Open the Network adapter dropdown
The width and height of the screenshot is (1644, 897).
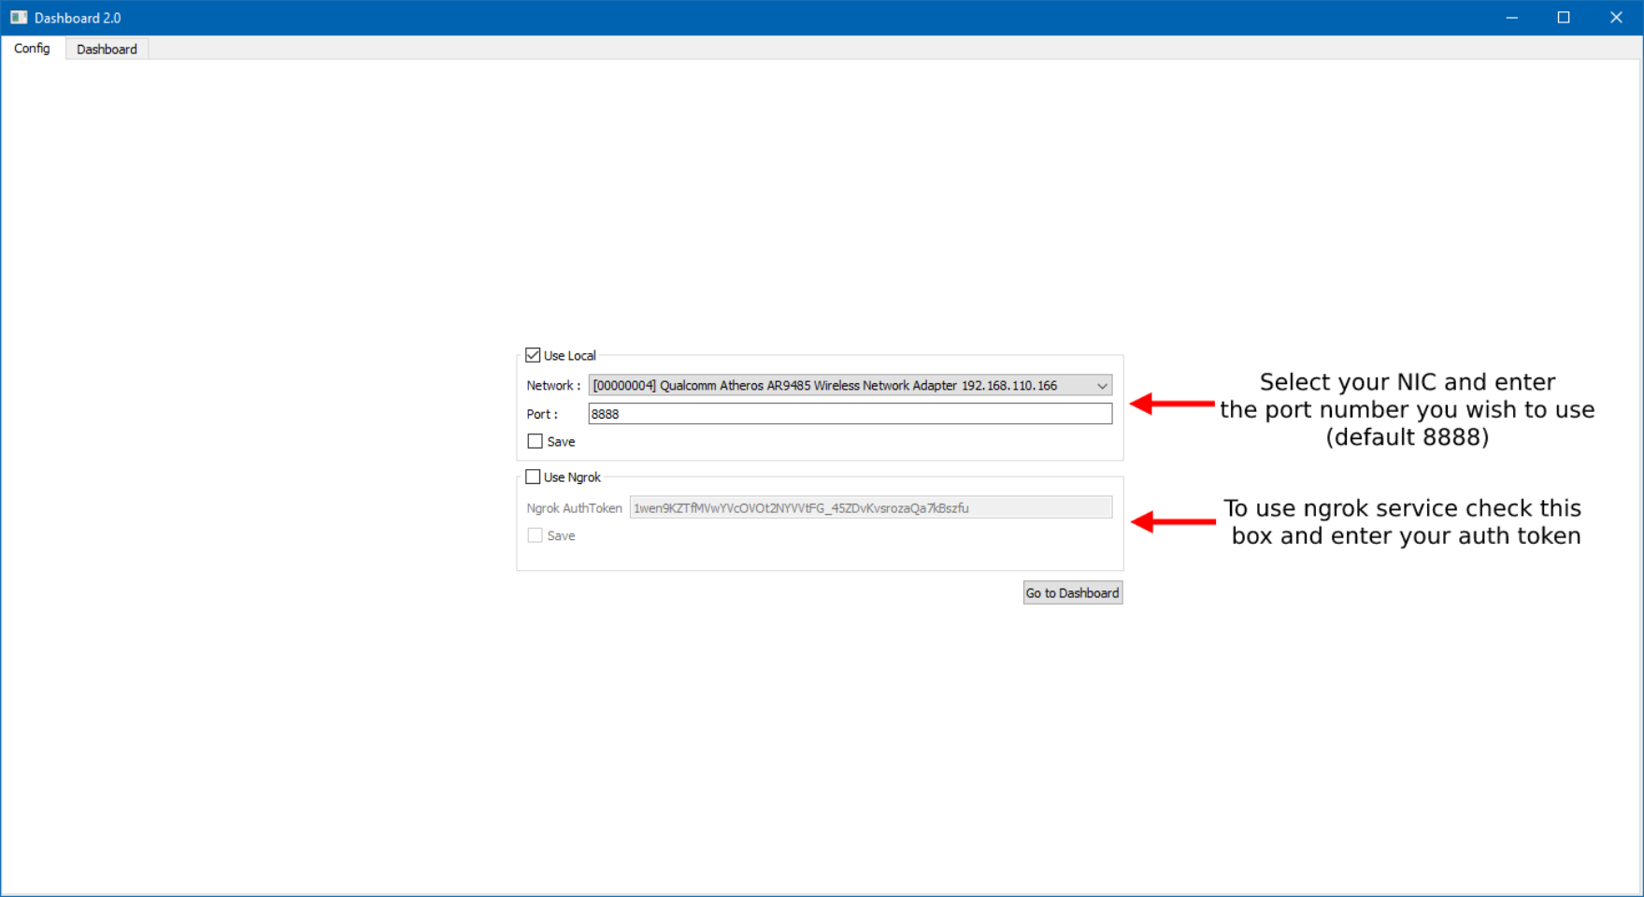(850, 385)
